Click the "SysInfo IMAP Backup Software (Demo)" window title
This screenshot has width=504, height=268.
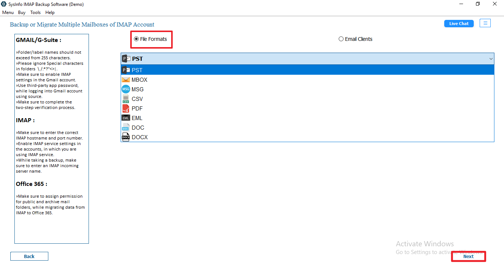tap(46, 4)
